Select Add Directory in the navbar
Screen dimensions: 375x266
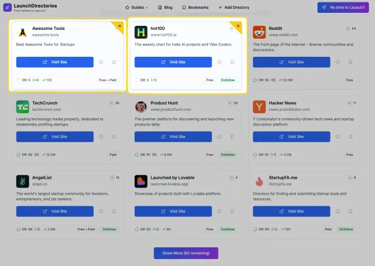click(234, 8)
